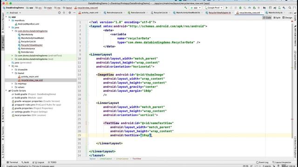Run the app with the green play button
Image resolution: width=298 pixels, height=167 pixels.
(x=227, y=8)
